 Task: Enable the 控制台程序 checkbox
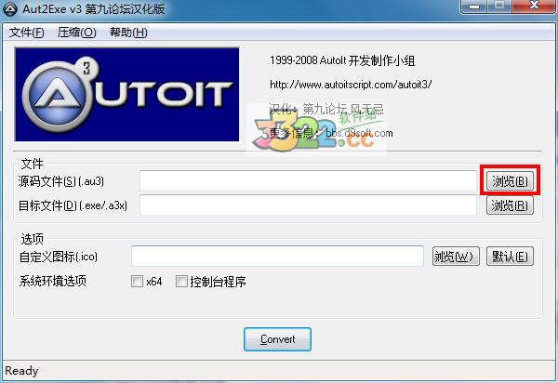pyautogui.click(x=181, y=282)
